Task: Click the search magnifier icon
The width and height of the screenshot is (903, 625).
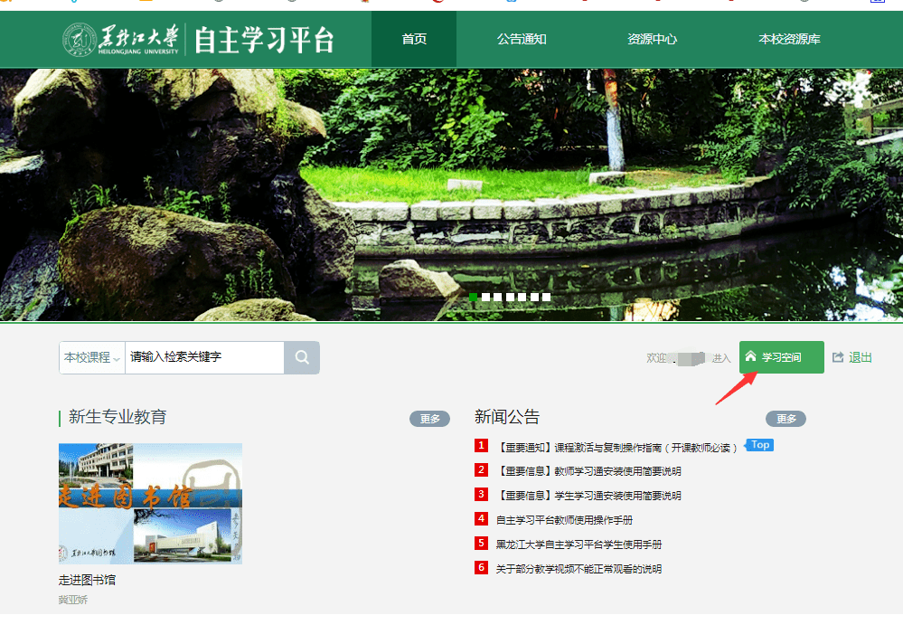Action: tap(301, 358)
